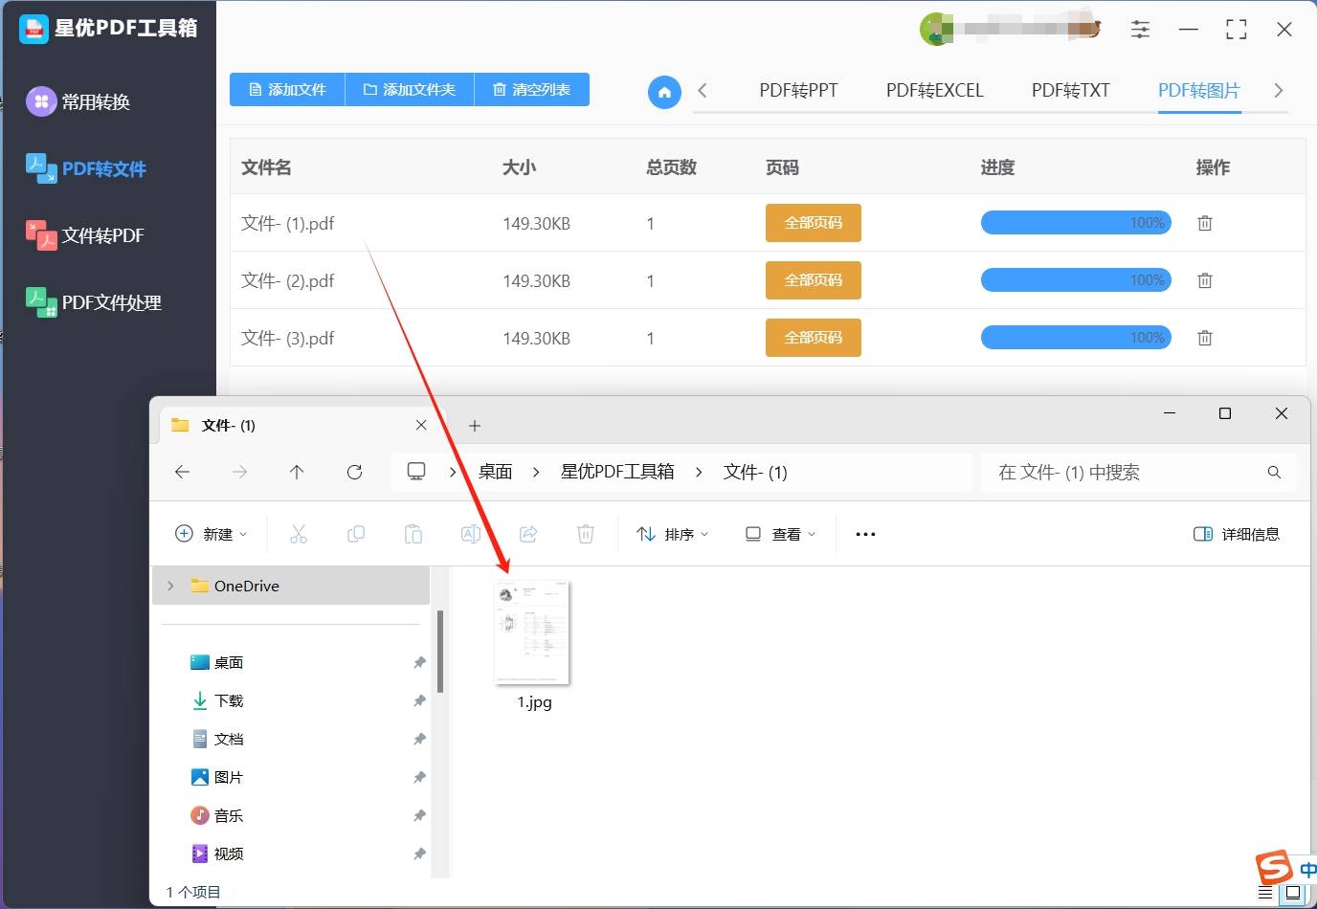Click the 添加文件 button
Image resolution: width=1317 pixels, height=909 pixels.
[x=287, y=90]
